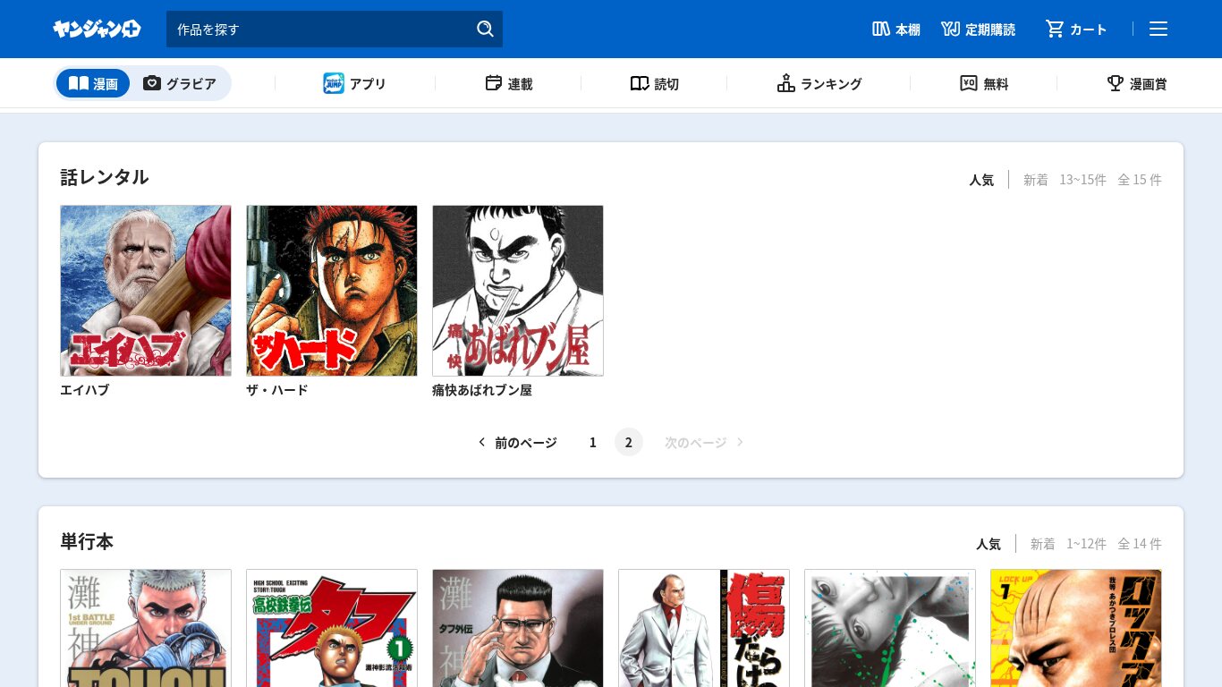Image resolution: width=1222 pixels, height=687 pixels.
Task: Open the ランキング ranking page
Action: tap(819, 83)
